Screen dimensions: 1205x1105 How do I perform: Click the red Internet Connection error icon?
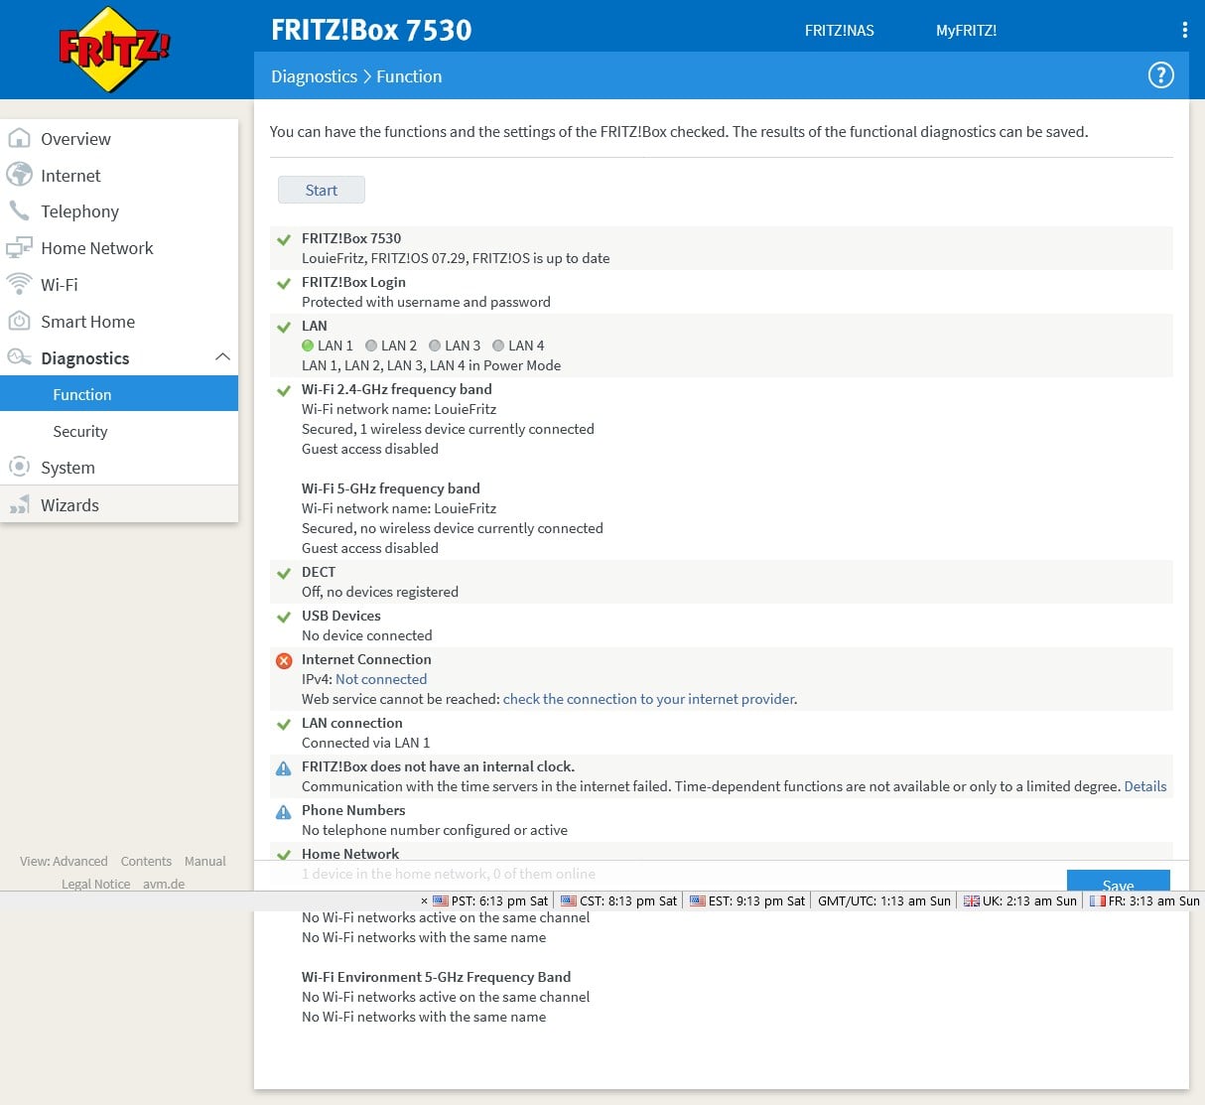click(x=284, y=660)
